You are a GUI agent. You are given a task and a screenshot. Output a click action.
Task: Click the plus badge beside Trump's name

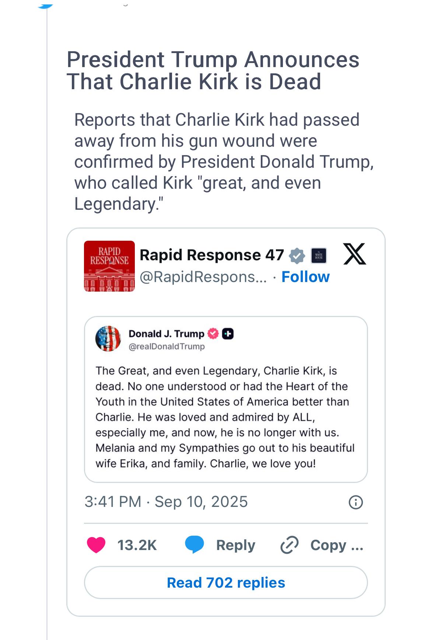tap(228, 334)
